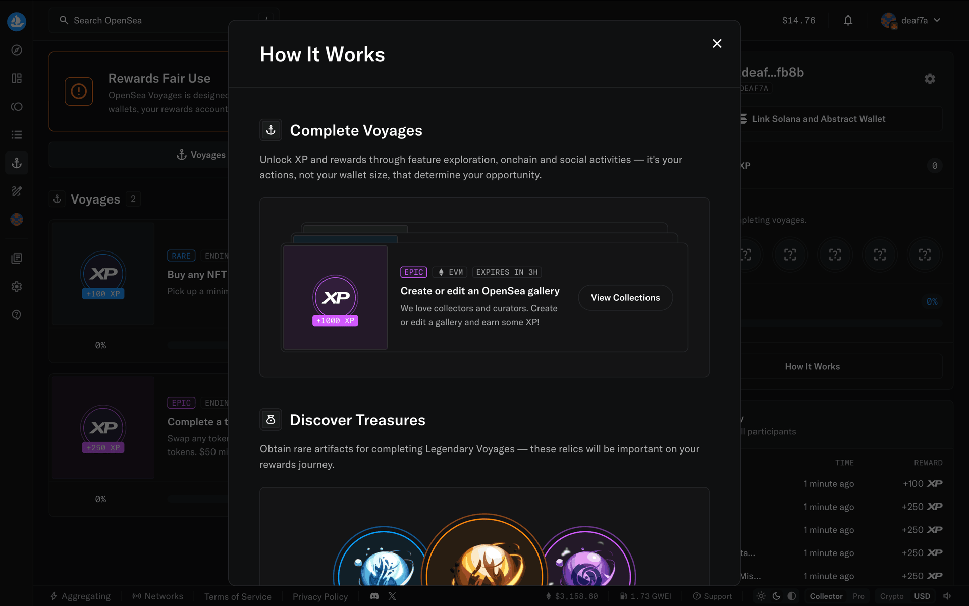
Task: Click the EPIC tag in dialog card
Action: point(414,272)
